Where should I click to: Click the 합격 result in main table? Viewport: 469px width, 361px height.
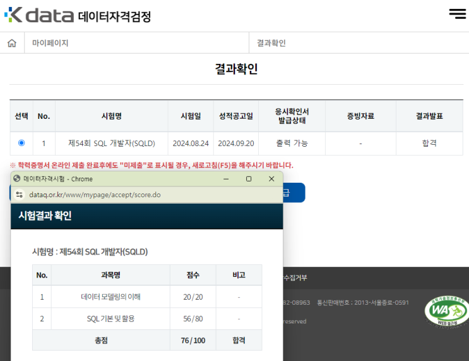coord(429,144)
